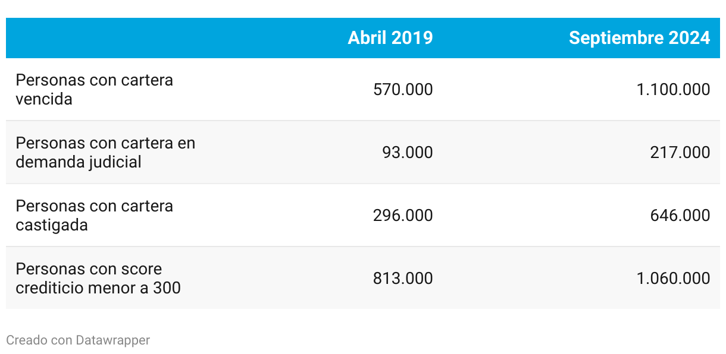Click the word 'vencida' in first row
This screenshot has width=726, height=354.
click(x=44, y=99)
